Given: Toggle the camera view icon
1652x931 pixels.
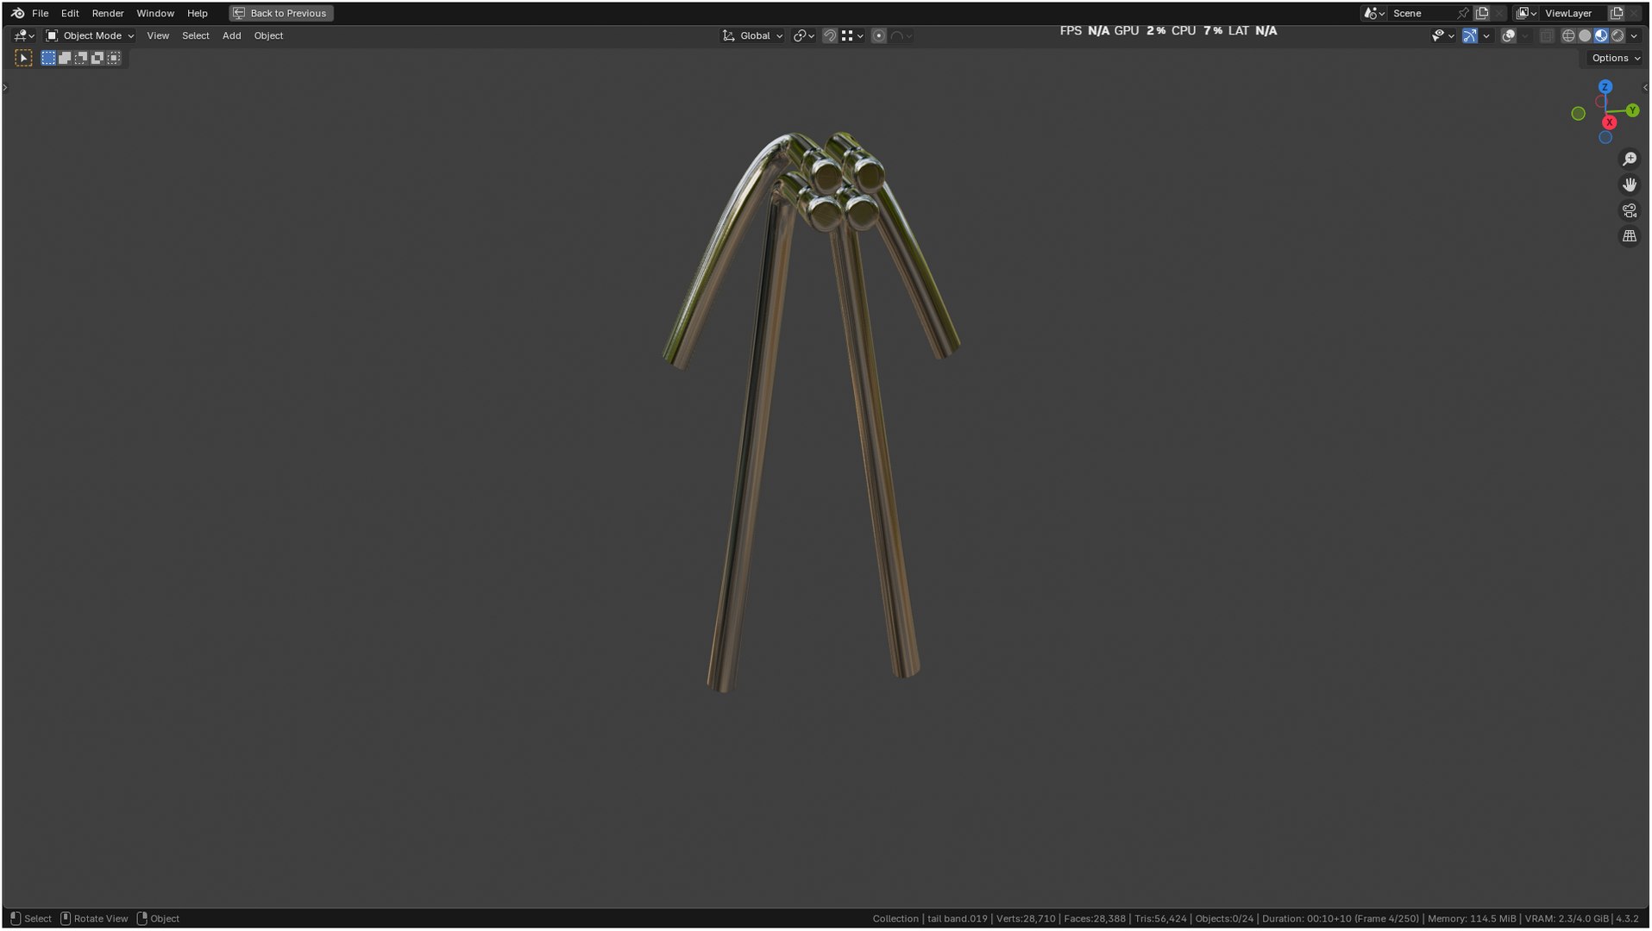Looking at the screenshot, I should click(x=1630, y=210).
